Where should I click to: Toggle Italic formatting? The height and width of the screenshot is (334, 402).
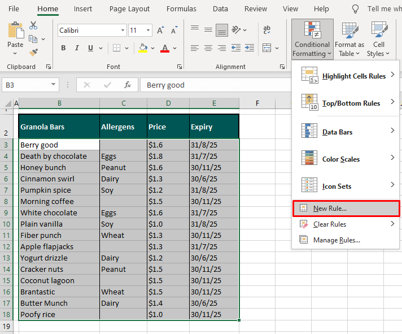point(77,48)
